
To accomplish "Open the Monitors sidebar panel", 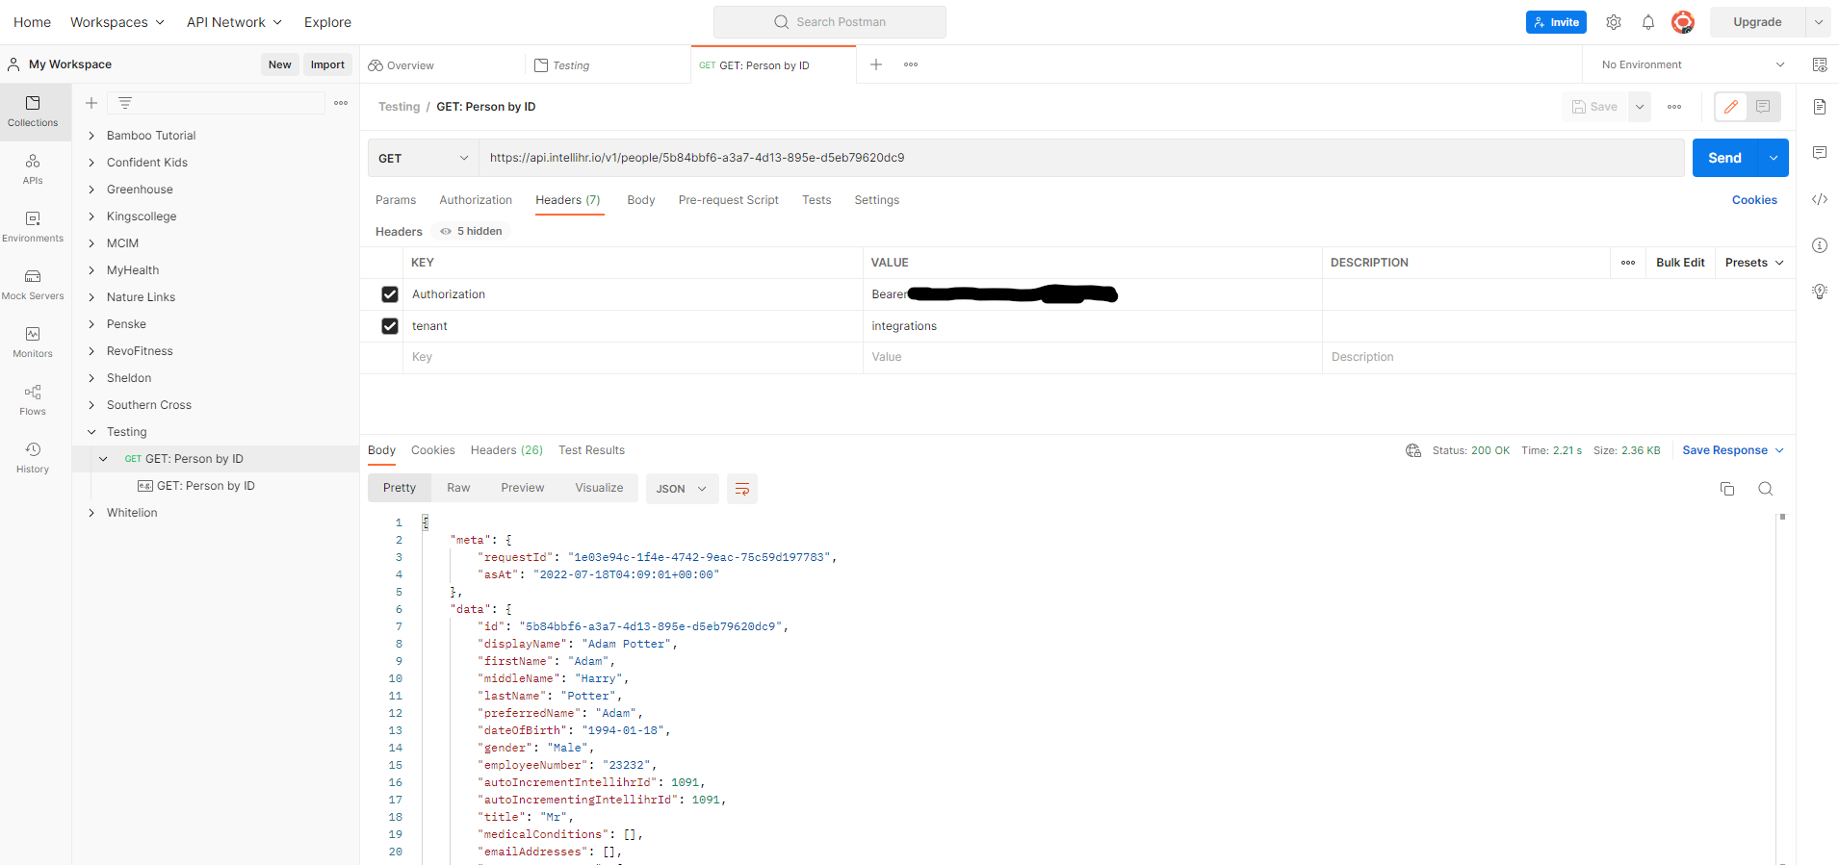I will [33, 343].
